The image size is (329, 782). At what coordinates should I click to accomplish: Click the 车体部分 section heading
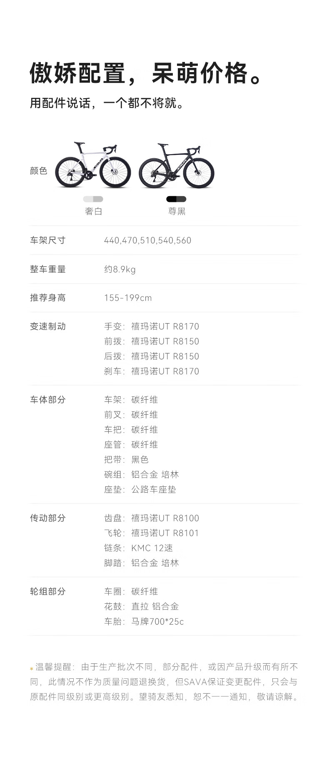click(47, 400)
